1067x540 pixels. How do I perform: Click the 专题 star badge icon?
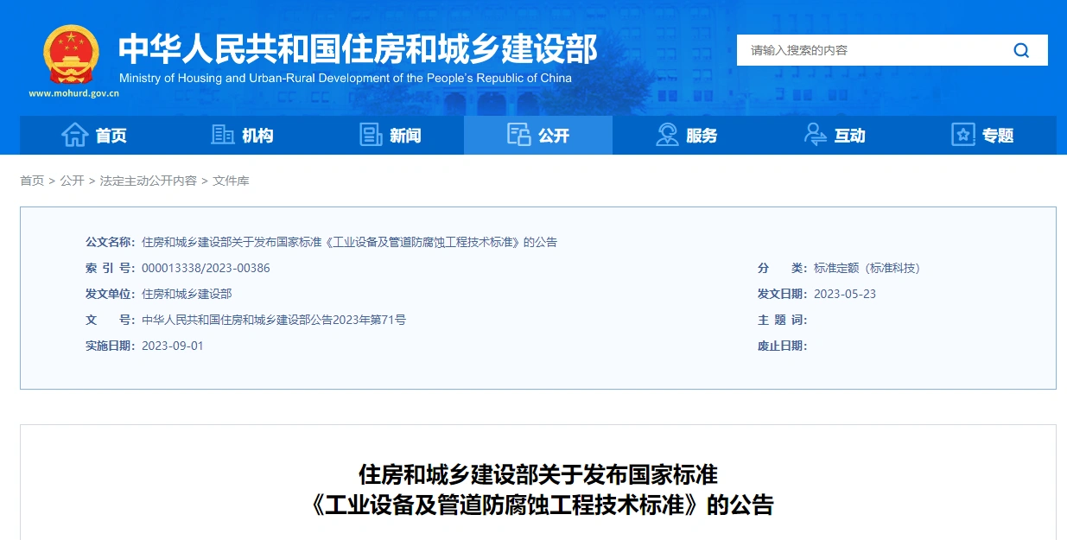(962, 135)
